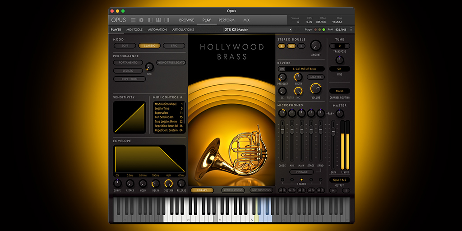
Task: Click the Master pan knob
Action: (x=340, y=113)
